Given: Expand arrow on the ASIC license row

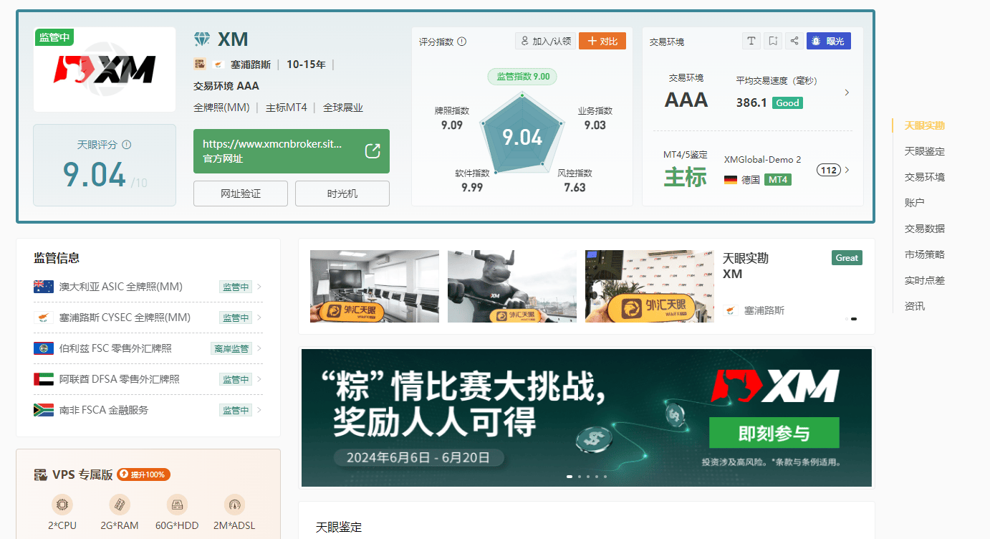Looking at the screenshot, I should [x=259, y=287].
